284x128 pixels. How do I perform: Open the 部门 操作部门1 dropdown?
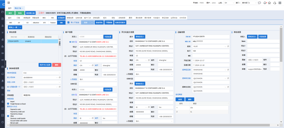pos(249,3)
